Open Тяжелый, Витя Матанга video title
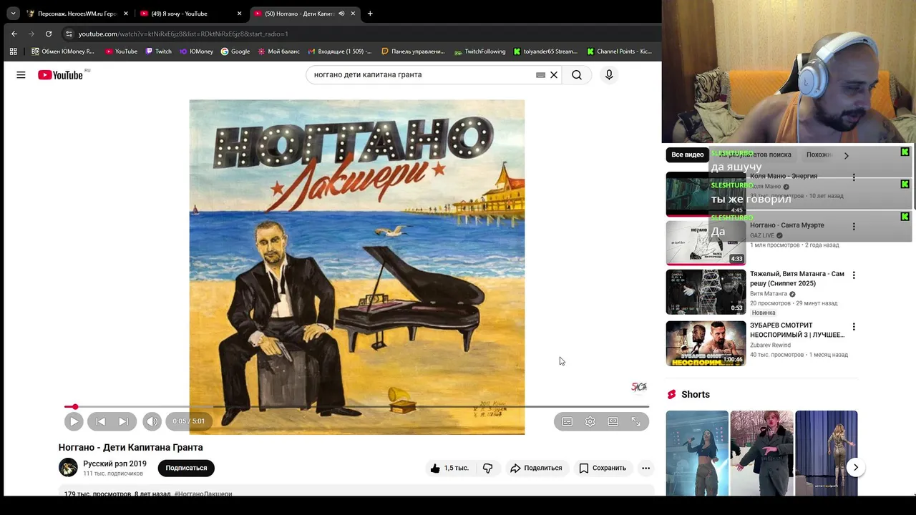Image resolution: width=916 pixels, height=515 pixels. point(797,278)
